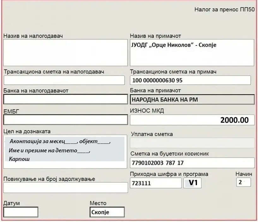Click the Начин label

tap(244, 174)
